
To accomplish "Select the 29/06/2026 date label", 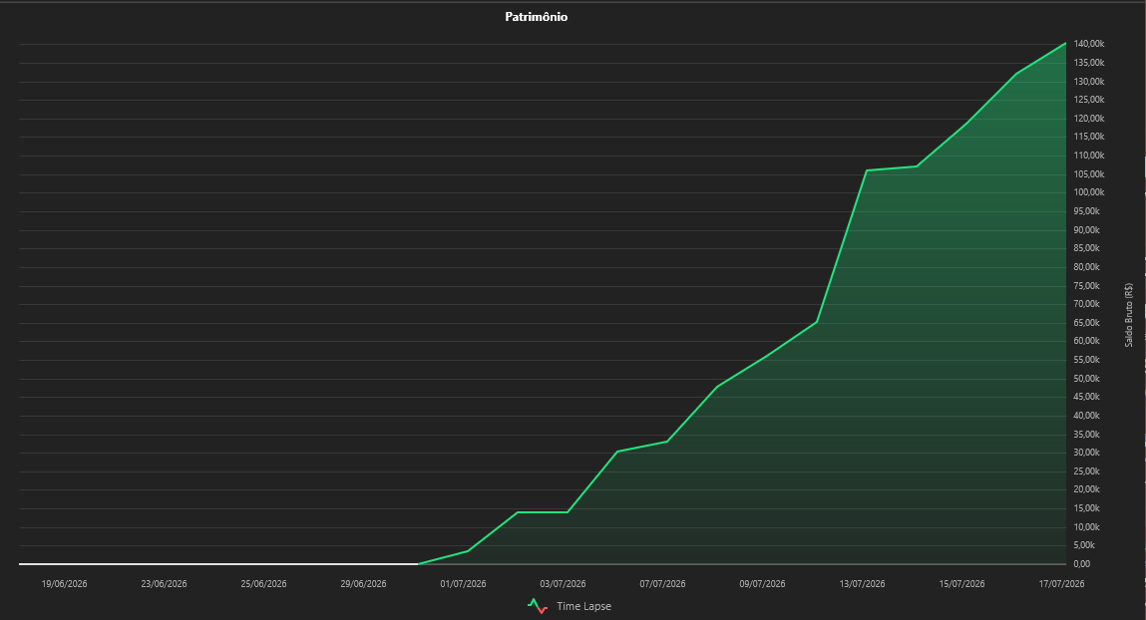I will pos(363,583).
